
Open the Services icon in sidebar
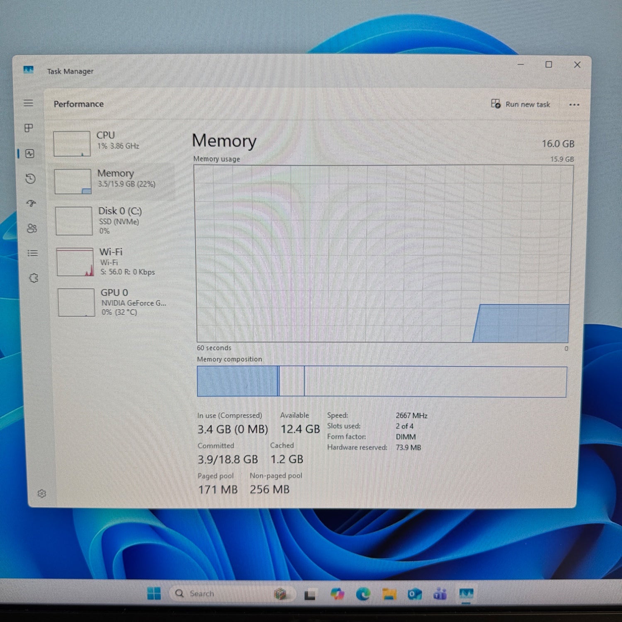34,278
